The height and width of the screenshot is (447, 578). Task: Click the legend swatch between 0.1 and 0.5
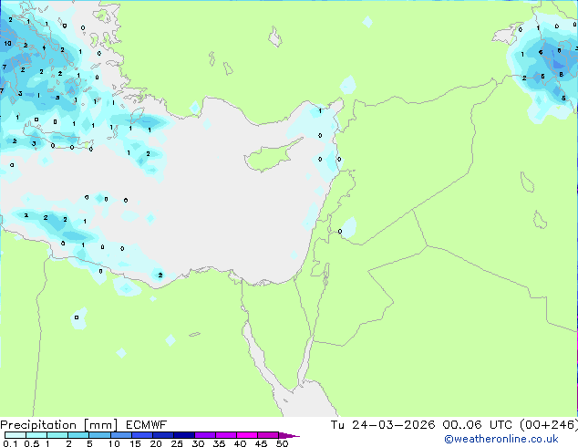[x=15, y=435]
